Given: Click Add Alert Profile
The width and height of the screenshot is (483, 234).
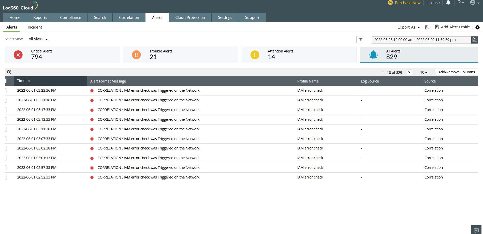Looking at the screenshot, I should (452, 27).
